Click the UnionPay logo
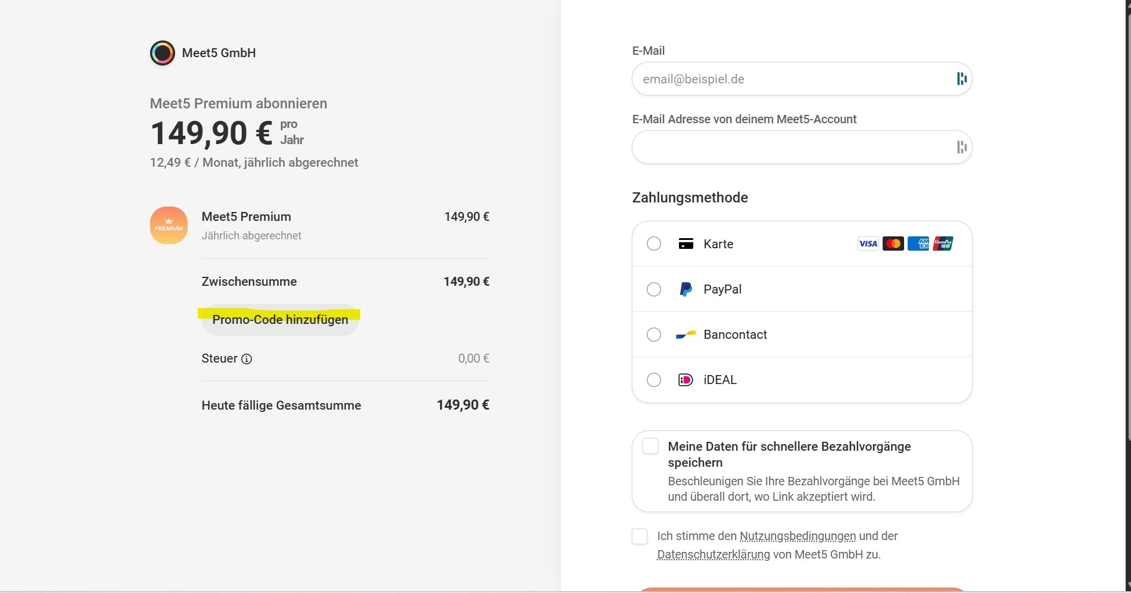The width and height of the screenshot is (1131, 593). (x=943, y=244)
